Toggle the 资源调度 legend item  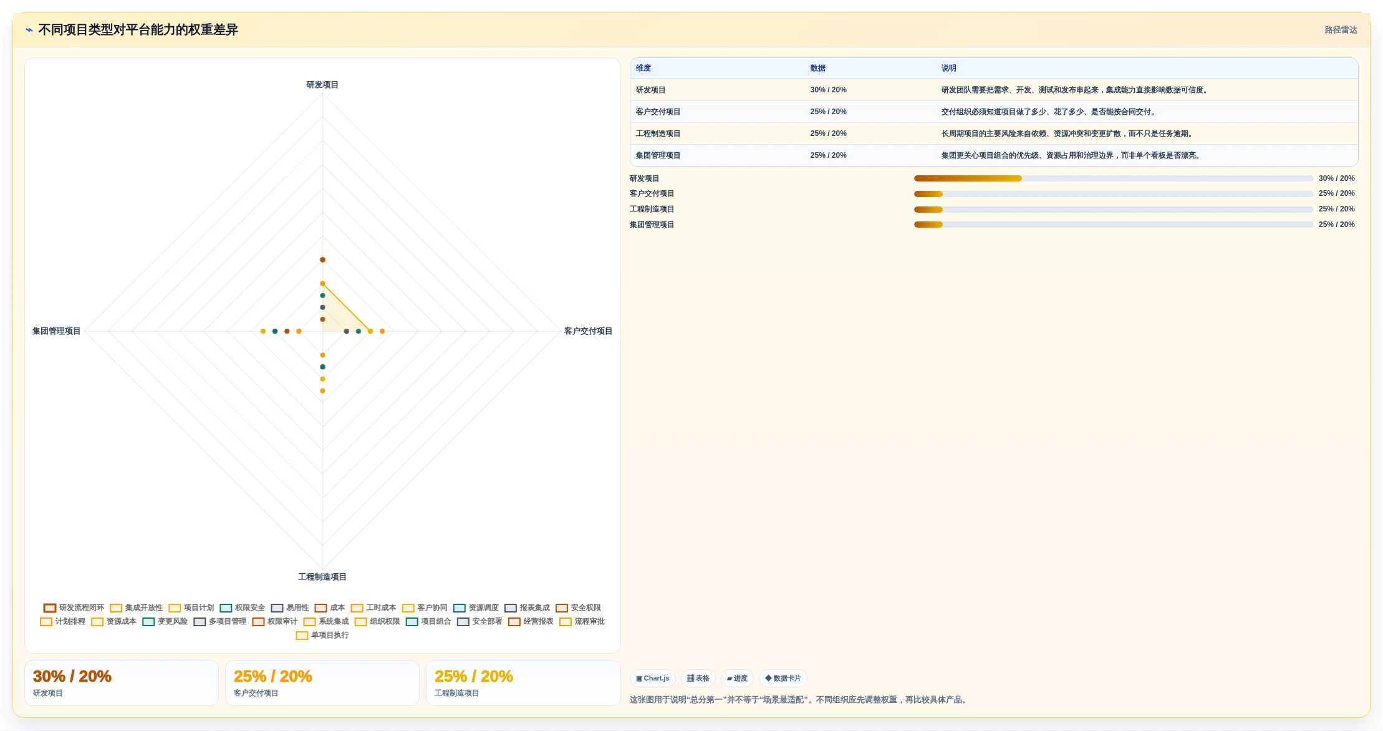tap(475, 608)
